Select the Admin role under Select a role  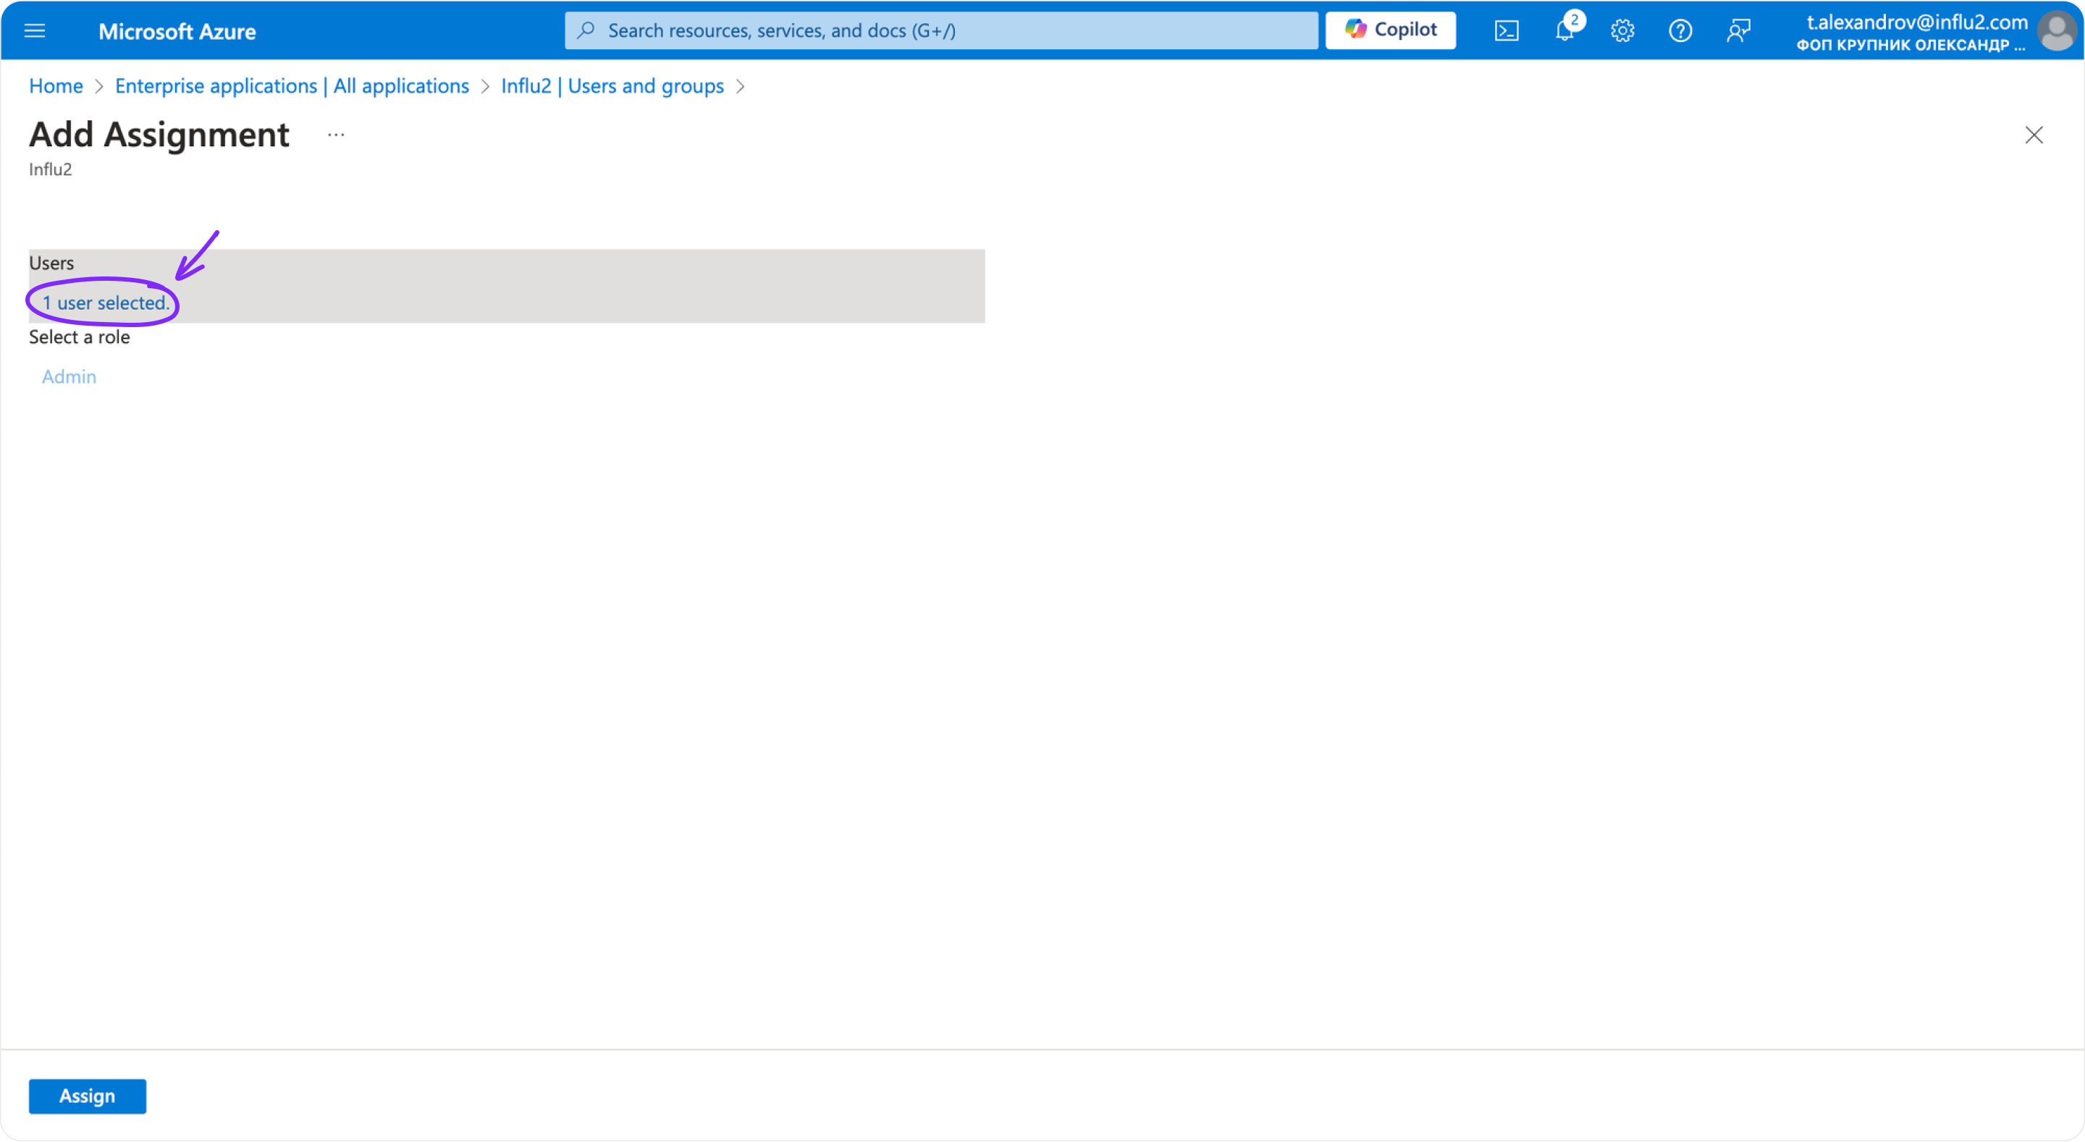point(69,376)
